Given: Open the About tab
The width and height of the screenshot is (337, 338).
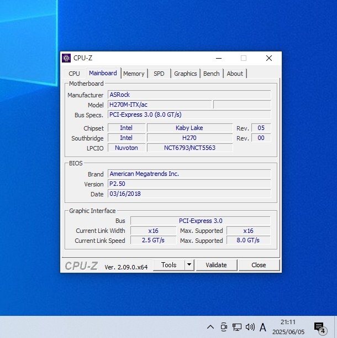Looking at the screenshot, I should [235, 74].
